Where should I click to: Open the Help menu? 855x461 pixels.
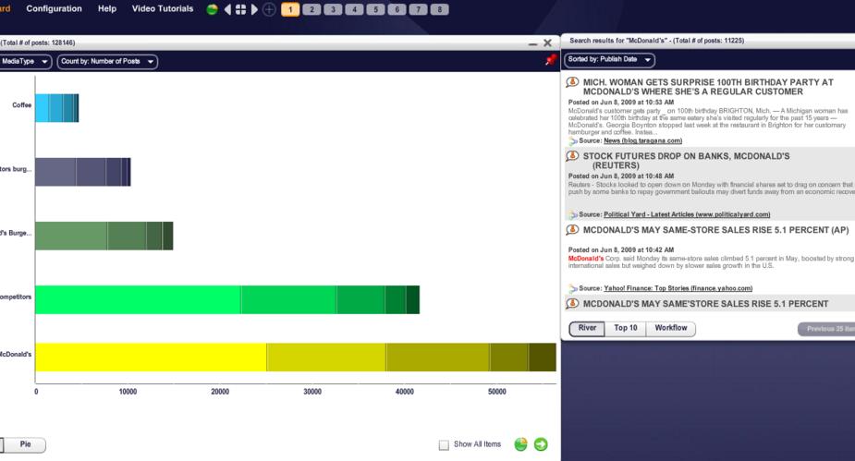coord(107,8)
